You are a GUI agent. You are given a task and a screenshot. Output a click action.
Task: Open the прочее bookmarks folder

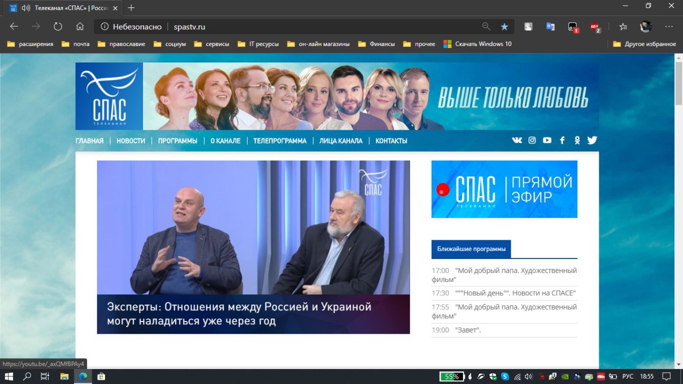click(419, 44)
